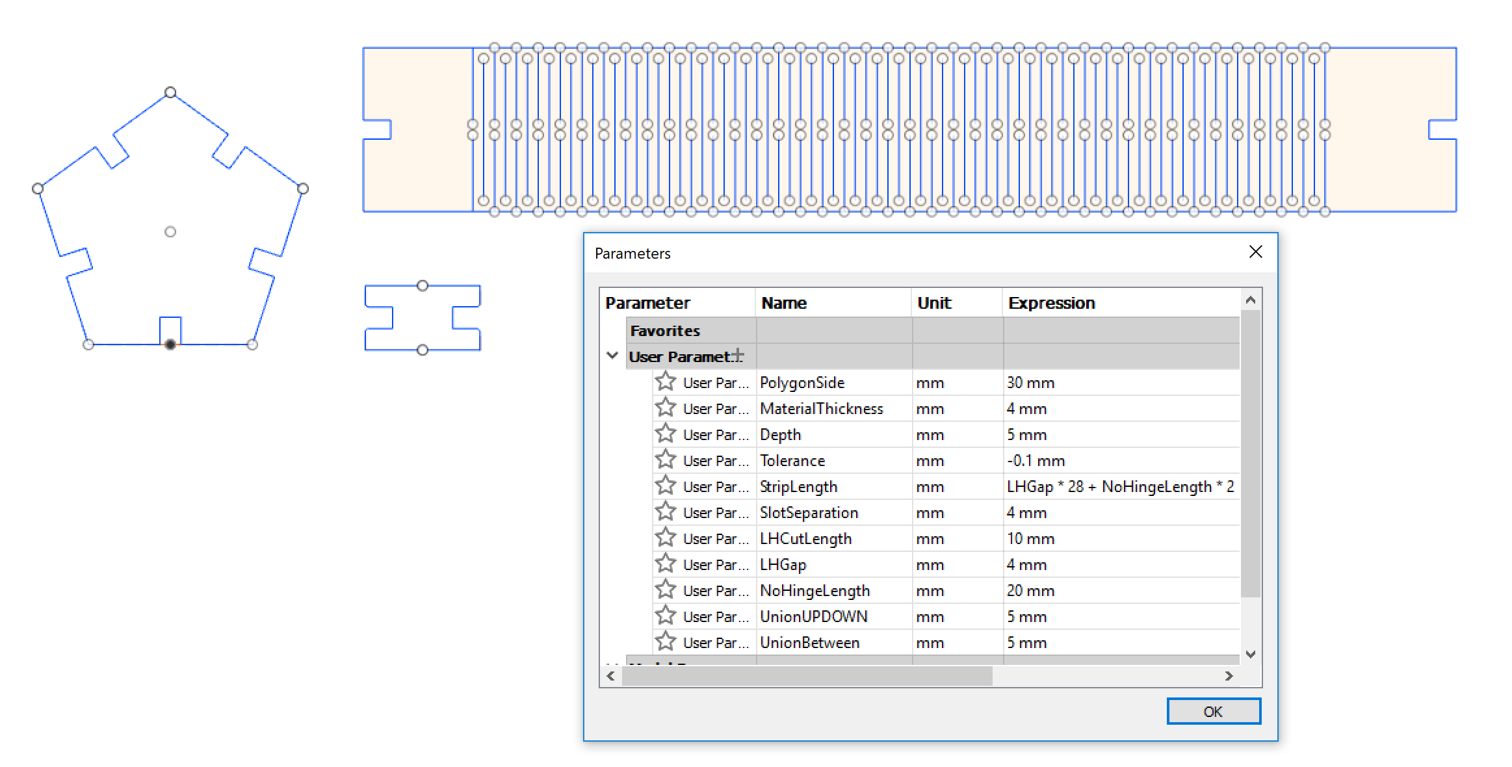
Task: Click star icon next to UnionUPDOWN
Action: pyautogui.click(x=665, y=616)
